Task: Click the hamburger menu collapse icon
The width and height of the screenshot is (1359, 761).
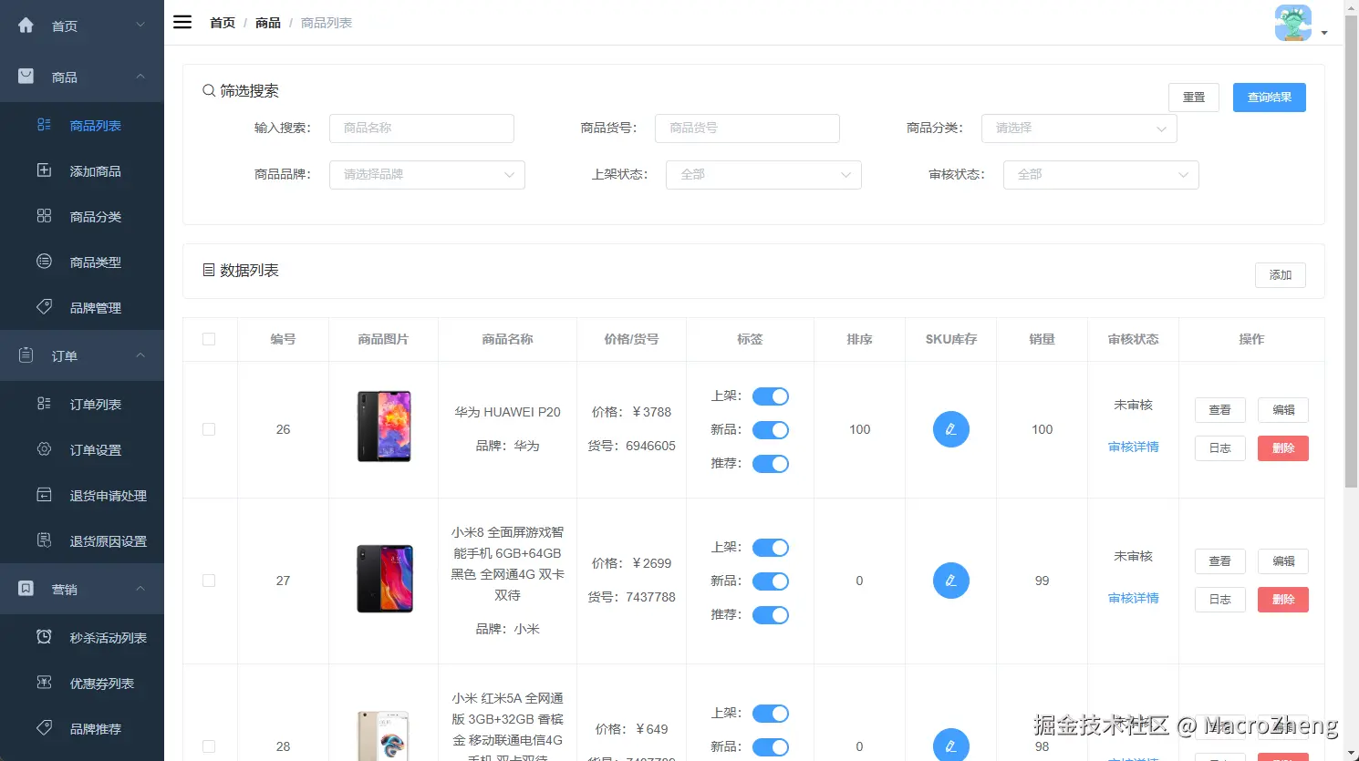Action: (x=182, y=22)
